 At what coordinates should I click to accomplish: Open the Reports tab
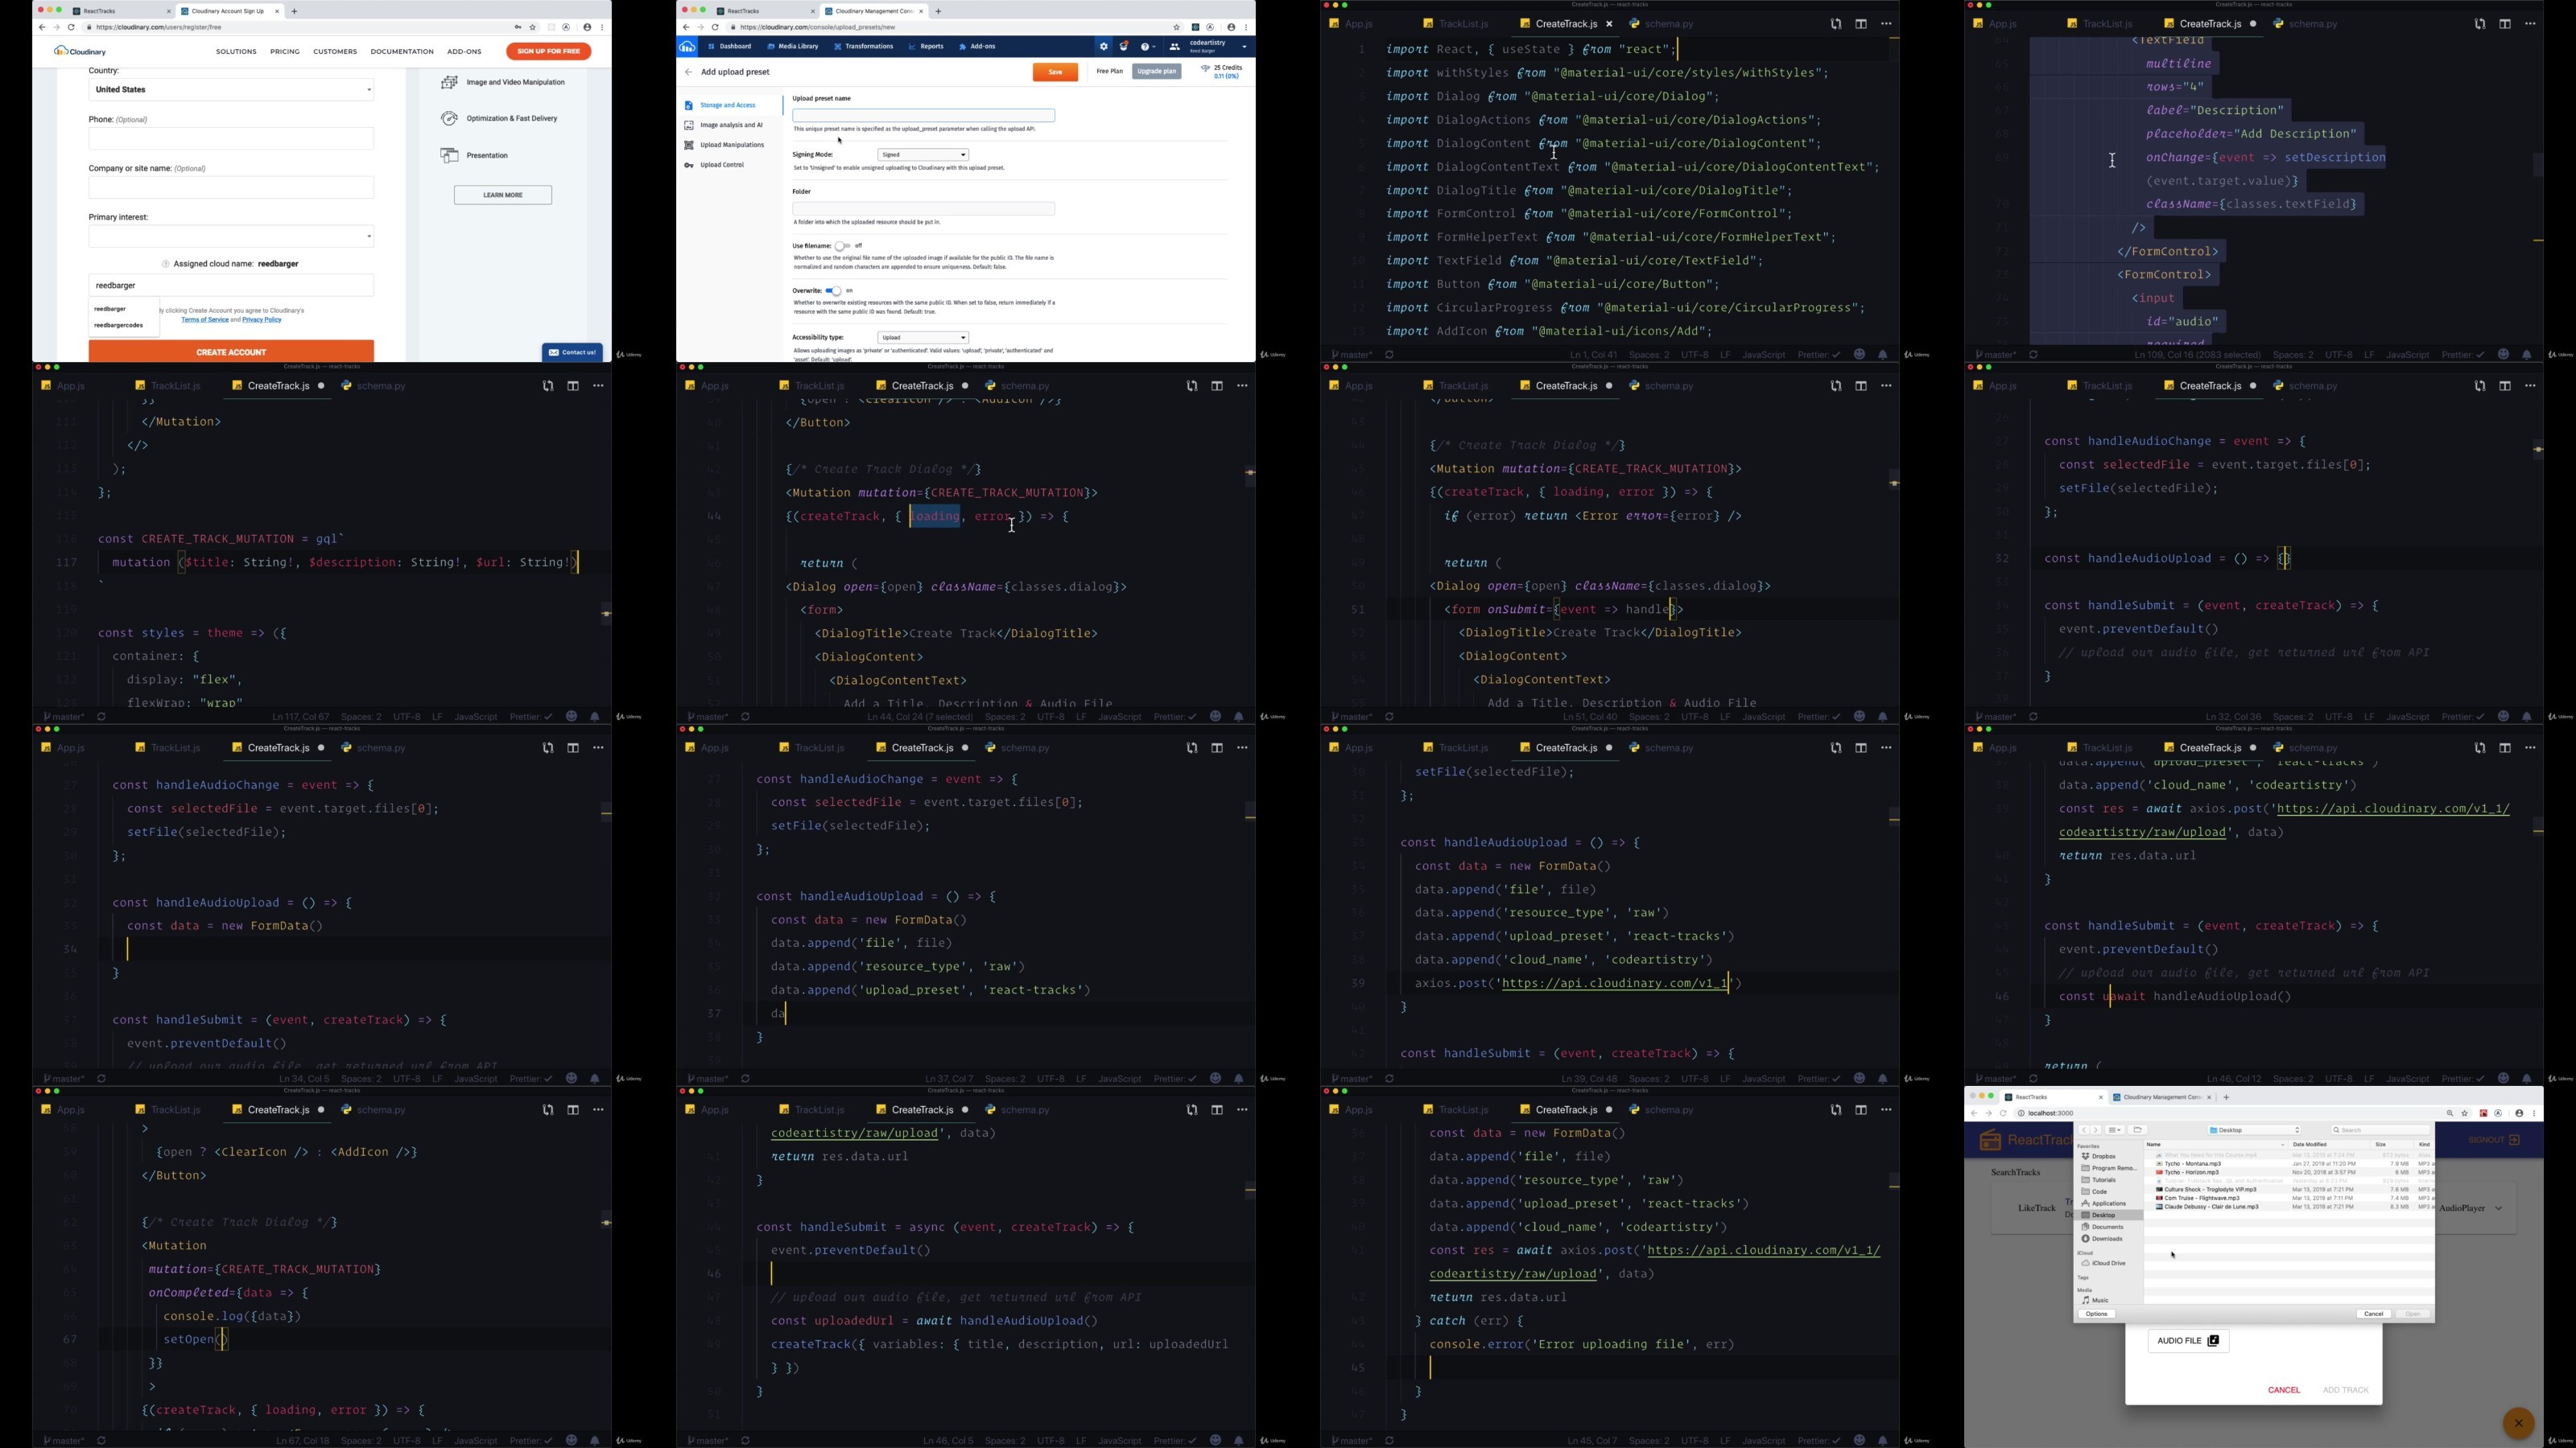[926, 47]
